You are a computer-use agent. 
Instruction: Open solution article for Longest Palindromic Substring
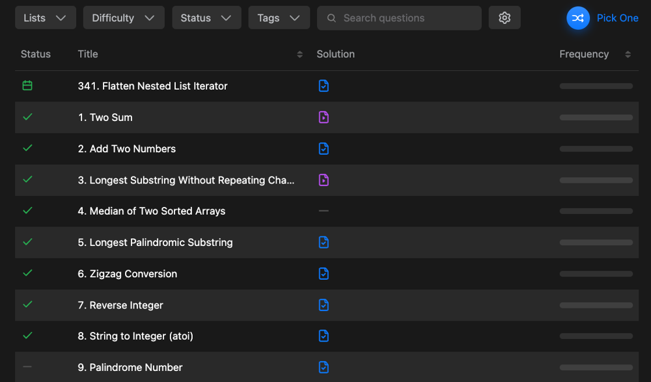(x=324, y=243)
